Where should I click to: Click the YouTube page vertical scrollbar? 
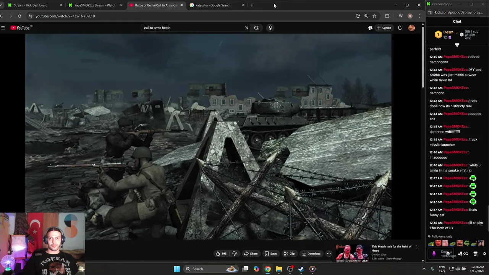tap(423, 57)
